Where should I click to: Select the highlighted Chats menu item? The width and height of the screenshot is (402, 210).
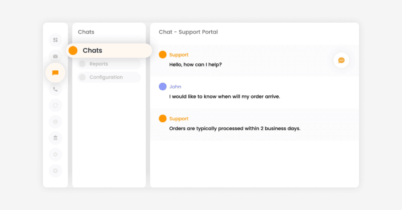coord(109,50)
